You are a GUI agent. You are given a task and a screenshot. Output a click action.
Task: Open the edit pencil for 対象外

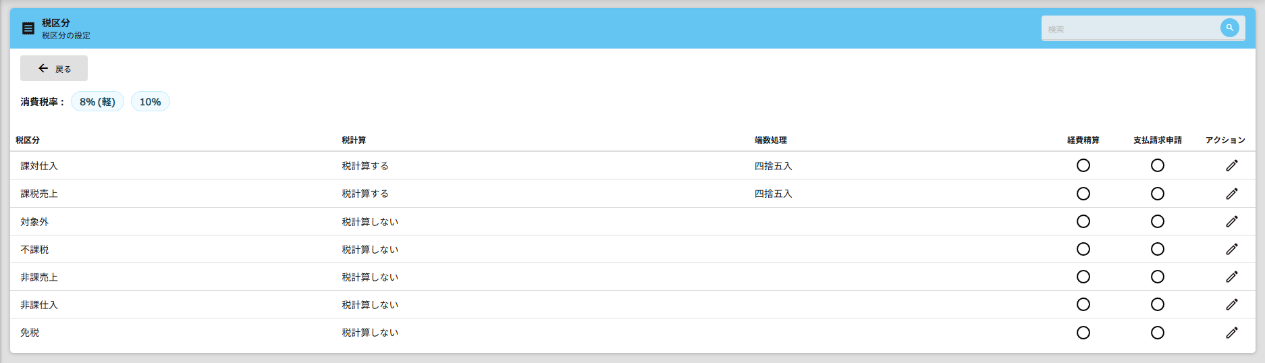click(x=1232, y=221)
